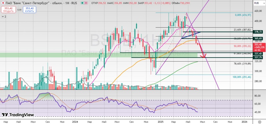Click the 337,42 horizontal line price tag

click(258, 54)
